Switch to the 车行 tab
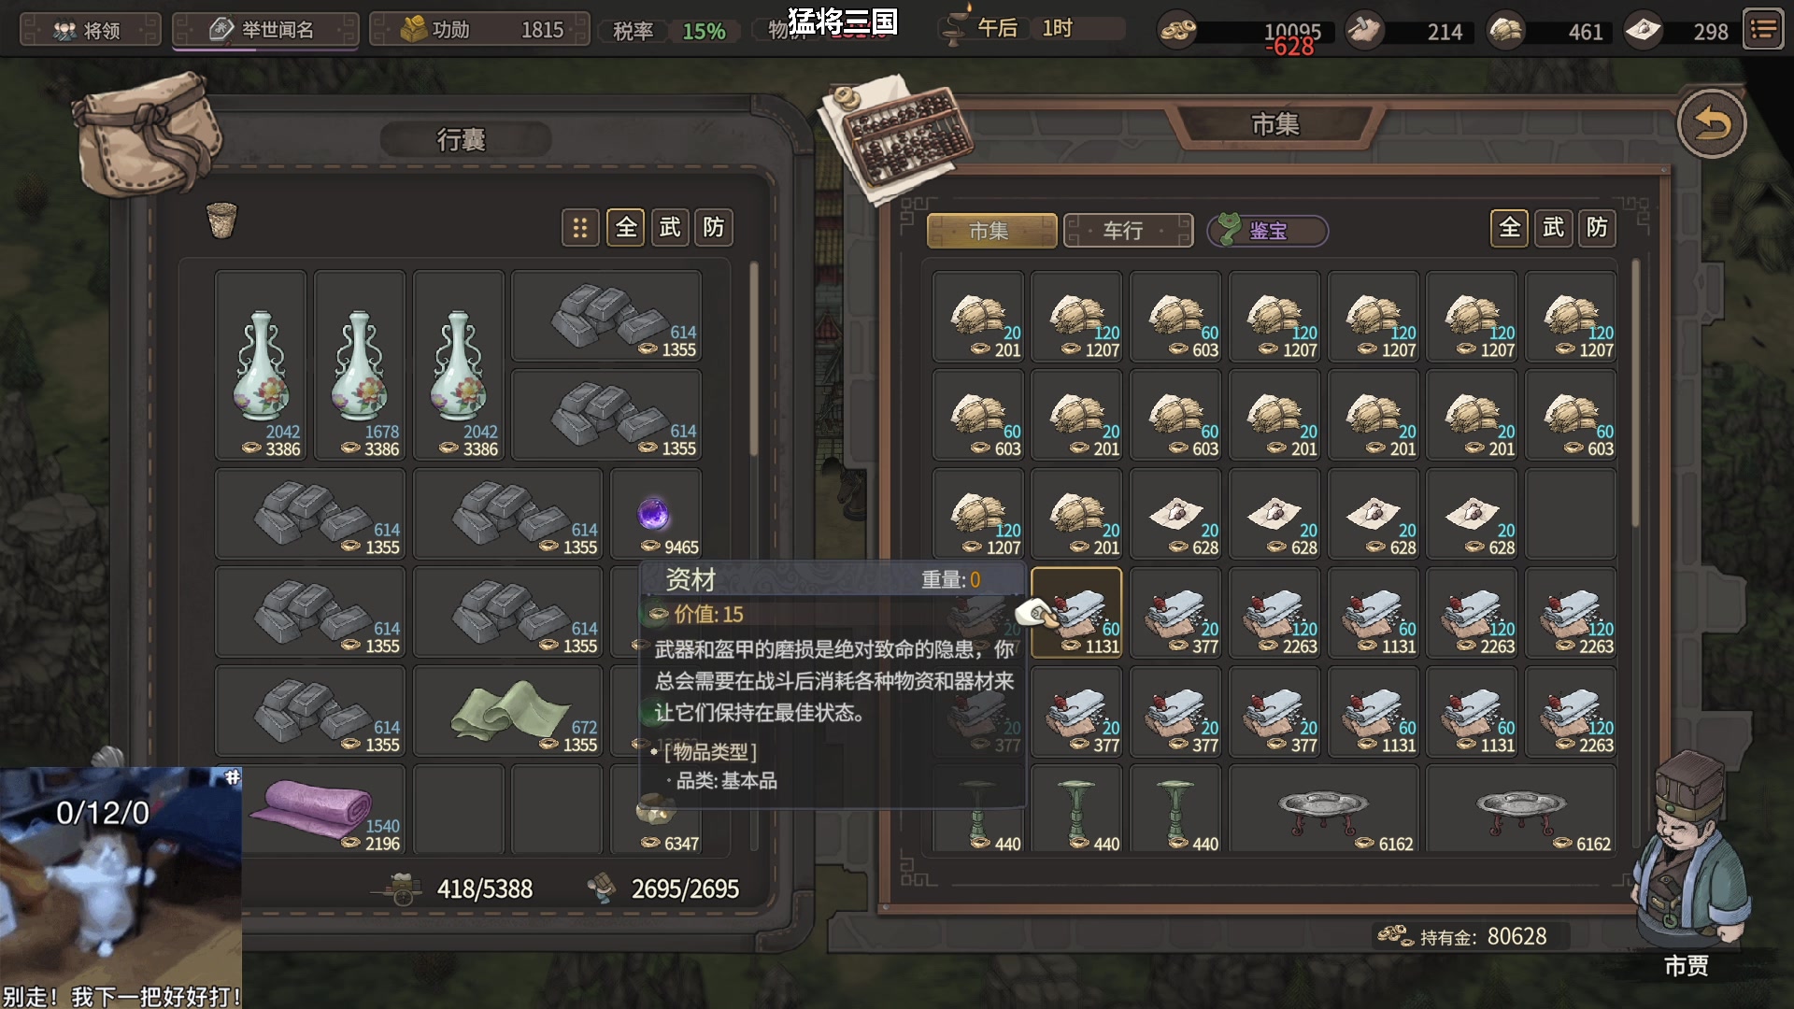The width and height of the screenshot is (1794, 1009). (1128, 231)
